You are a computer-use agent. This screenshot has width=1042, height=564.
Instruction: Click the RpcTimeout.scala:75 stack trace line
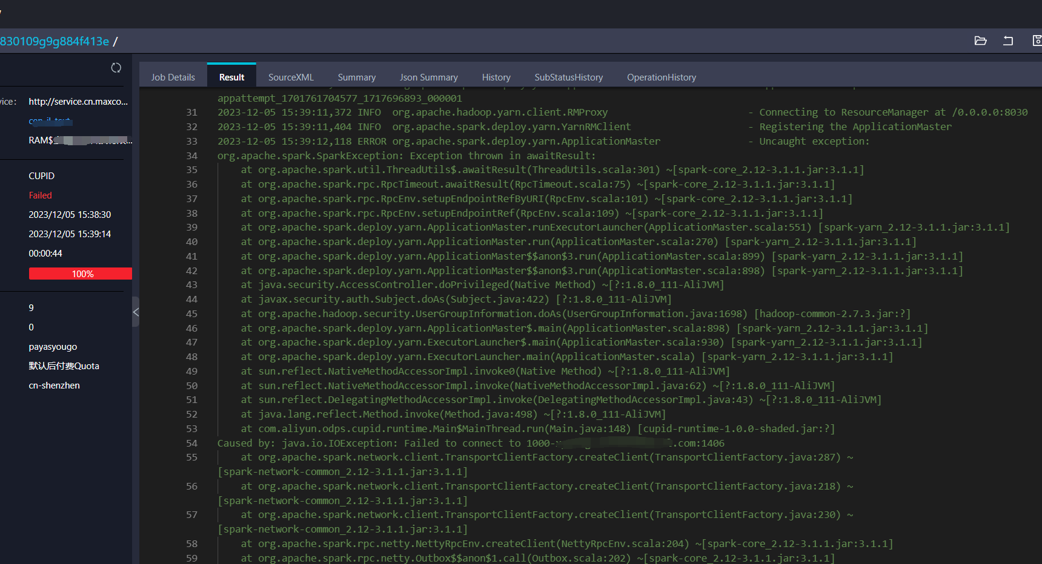tap(538, 184)
